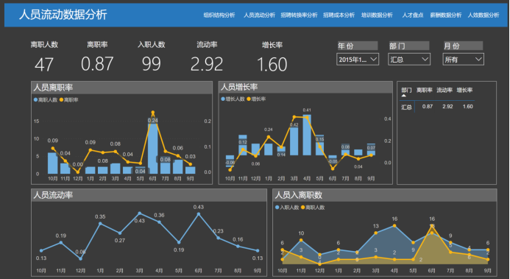510x279 pixels.
Task: Navigate to the 人才盘点 page
Action: [x=412, y=15]
